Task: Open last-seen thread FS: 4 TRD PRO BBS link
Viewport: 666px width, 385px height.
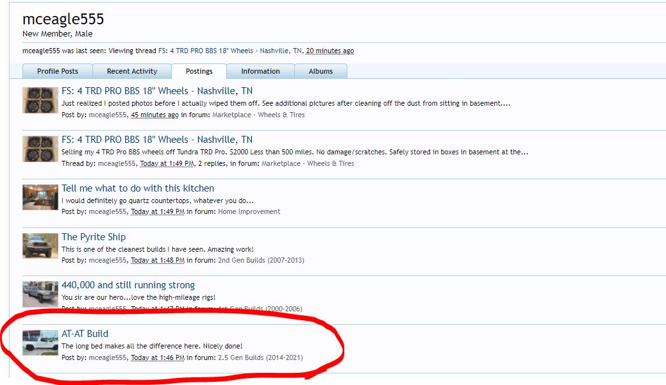Action: [229, 51]
